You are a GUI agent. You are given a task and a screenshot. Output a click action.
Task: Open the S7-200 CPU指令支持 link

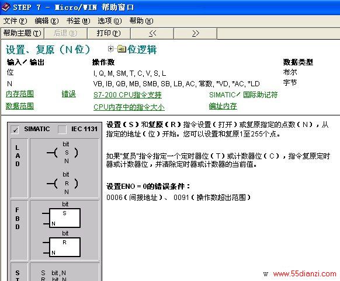[x=127, y=95]
